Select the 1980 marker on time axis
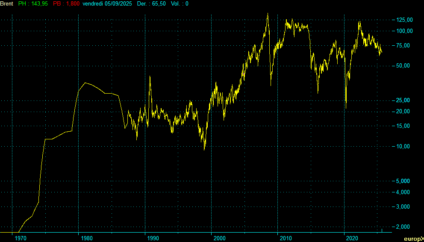This screenshot has width=424, height=242. (x=86, y=238)
